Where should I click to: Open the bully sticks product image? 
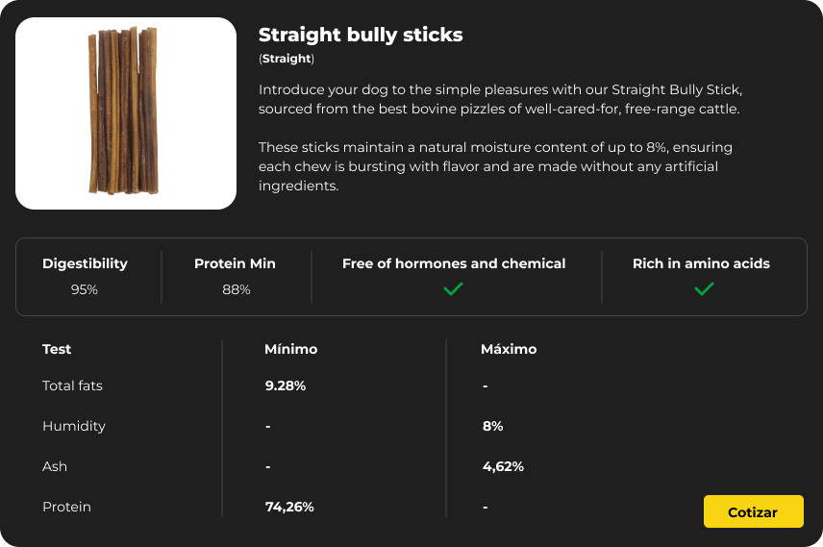click(x=126, y=113)
